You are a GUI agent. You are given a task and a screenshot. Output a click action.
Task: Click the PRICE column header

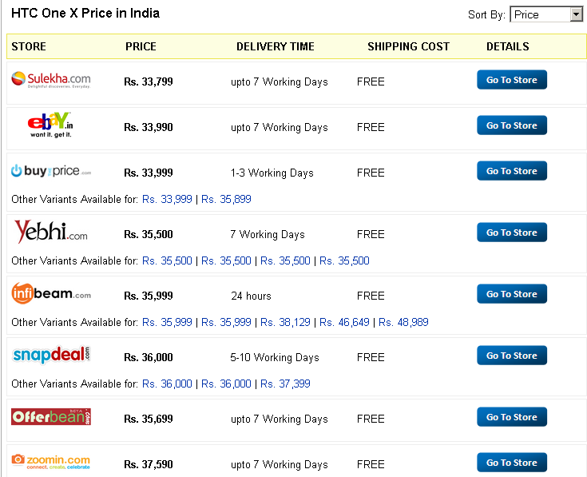[x=141, y=46]
